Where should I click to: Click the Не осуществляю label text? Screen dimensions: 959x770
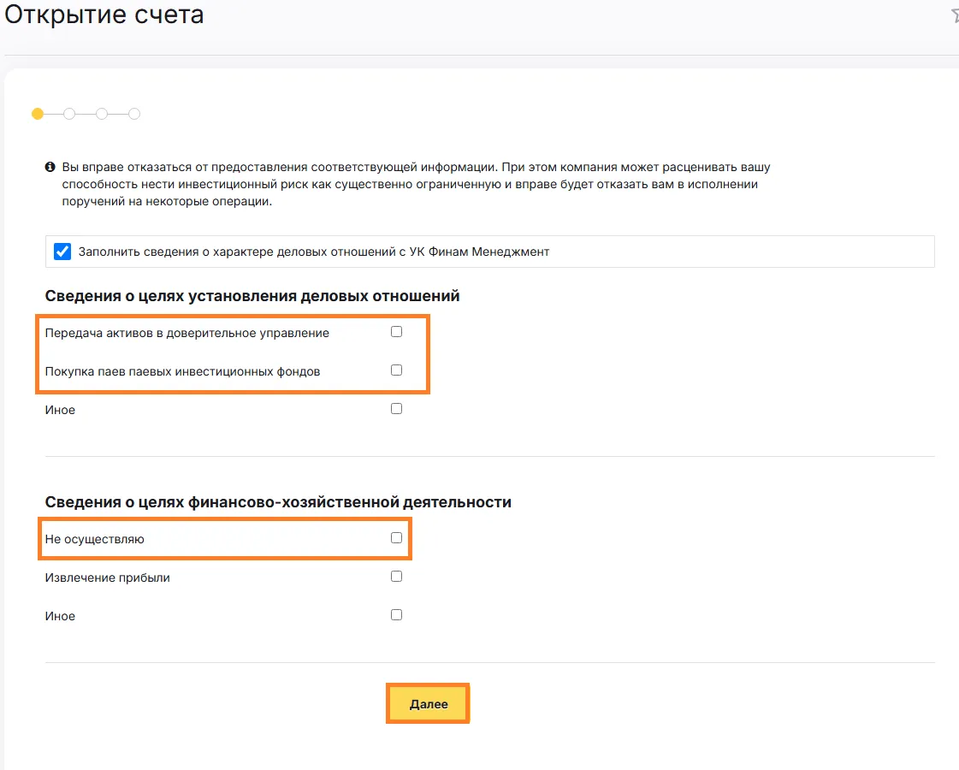[95, 540]
